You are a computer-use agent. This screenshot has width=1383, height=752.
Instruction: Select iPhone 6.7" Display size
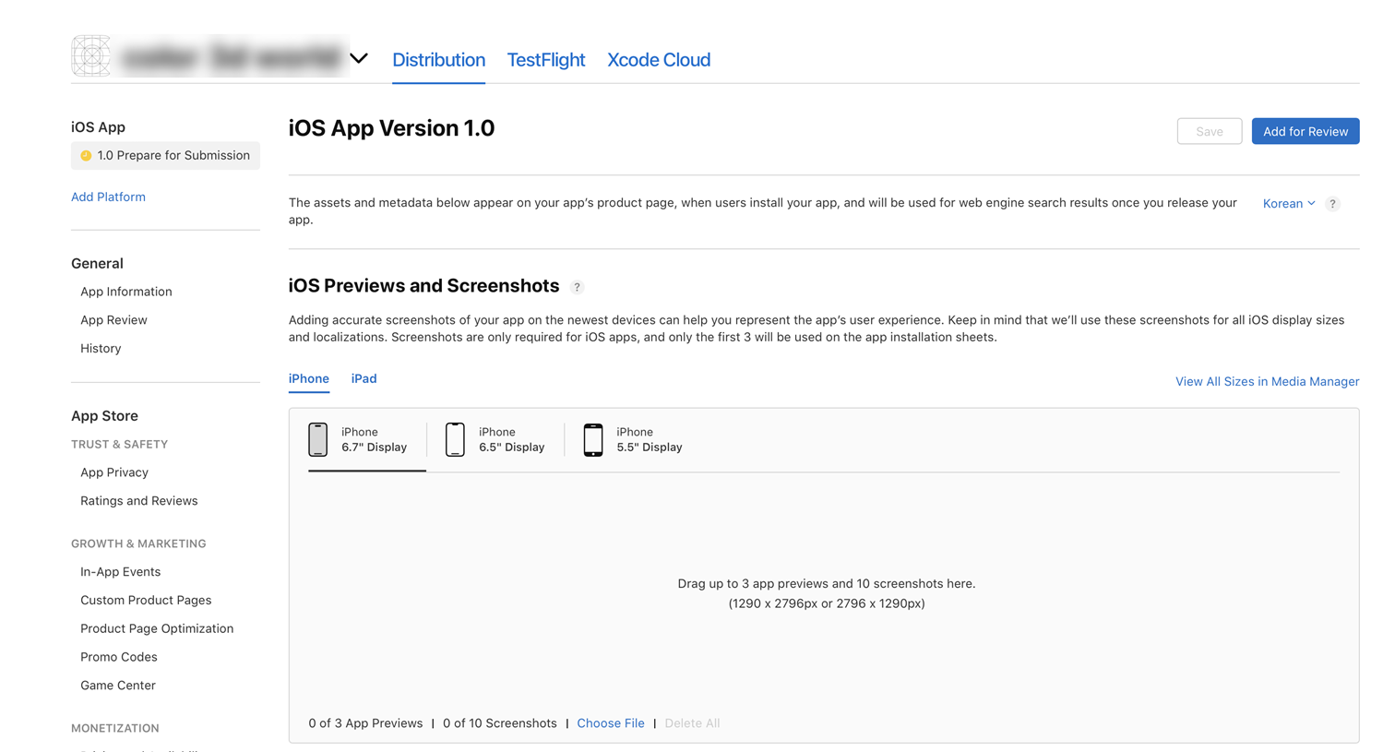pos(367,440)
